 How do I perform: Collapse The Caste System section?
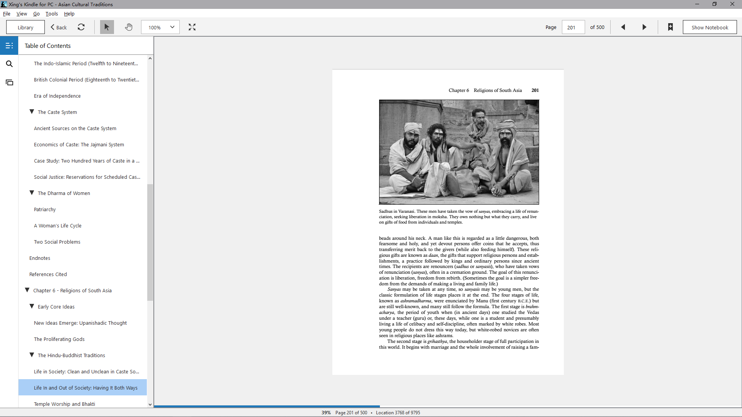point(32,112)
